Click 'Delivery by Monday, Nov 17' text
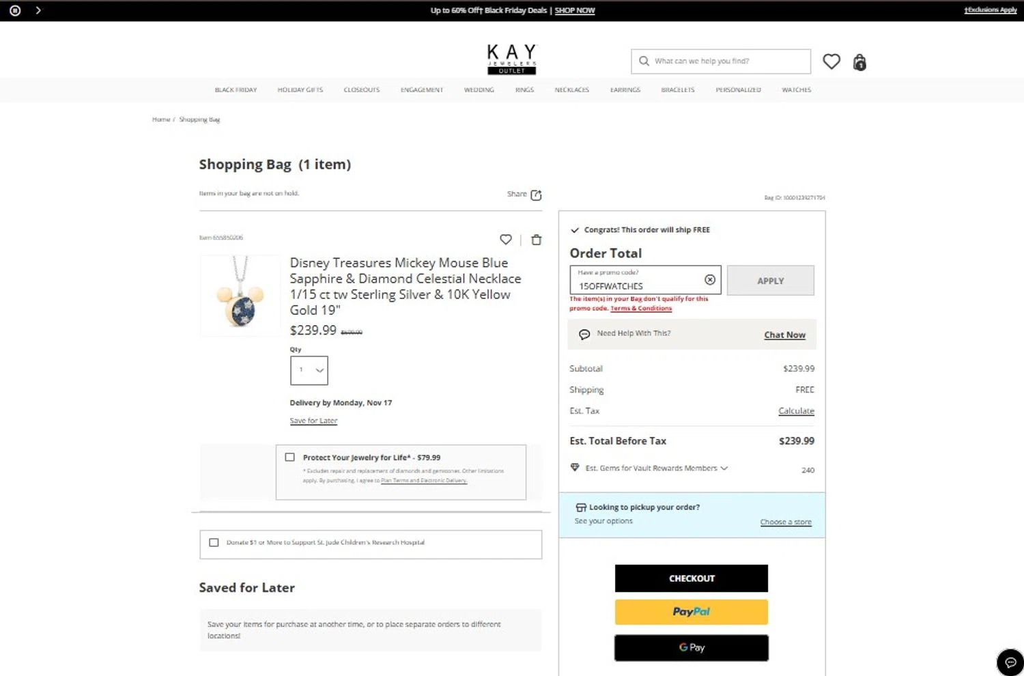This screenshot has width=1024, height=676. click(341, 403)
